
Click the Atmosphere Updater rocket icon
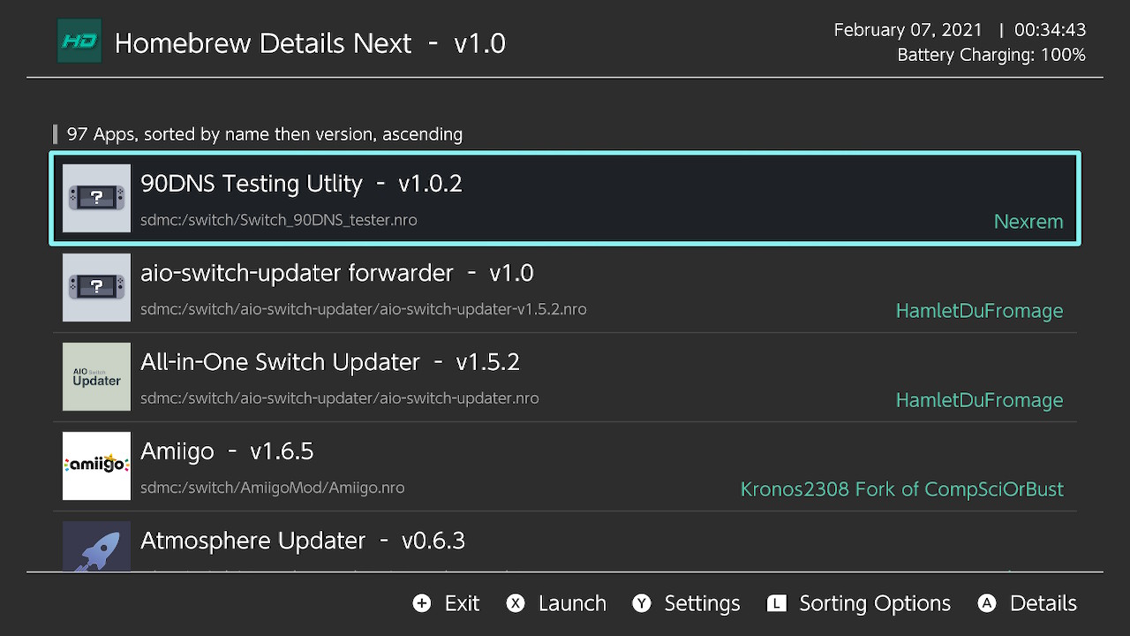(x=96, y=546)
